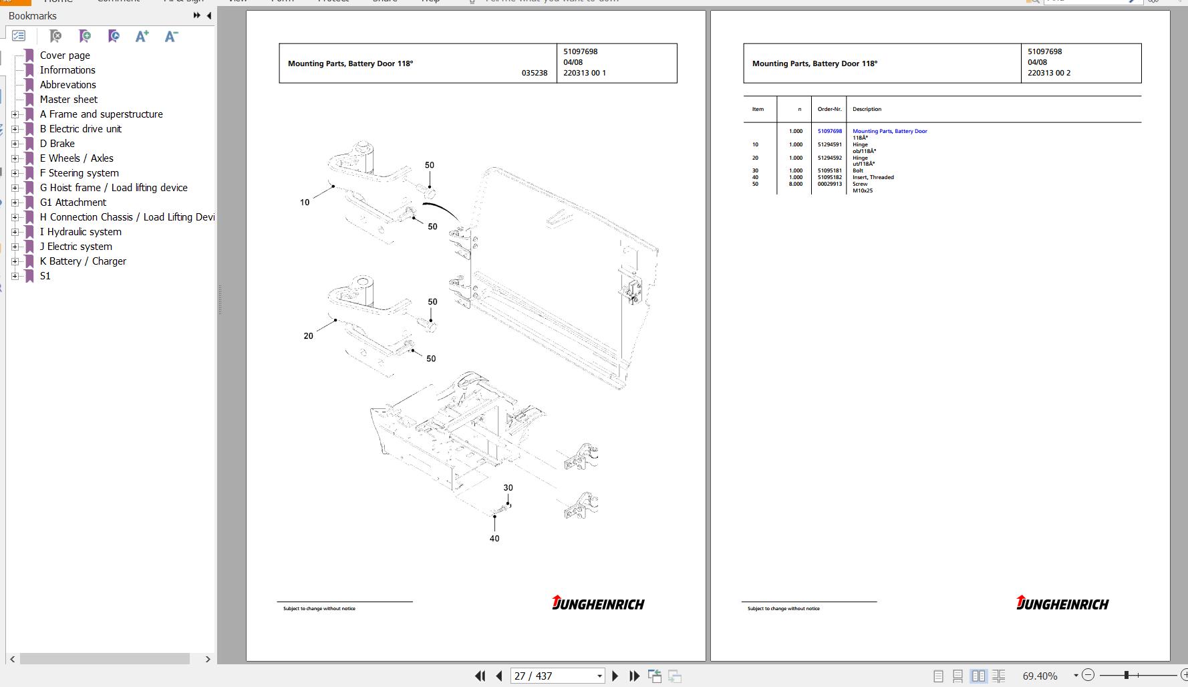Click the Home ribbon tab
The image size is (1188, 687).
click(x=58, y=1)
